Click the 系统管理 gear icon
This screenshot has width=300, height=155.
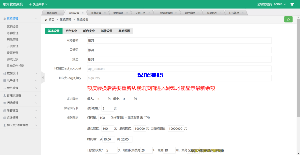4,19
